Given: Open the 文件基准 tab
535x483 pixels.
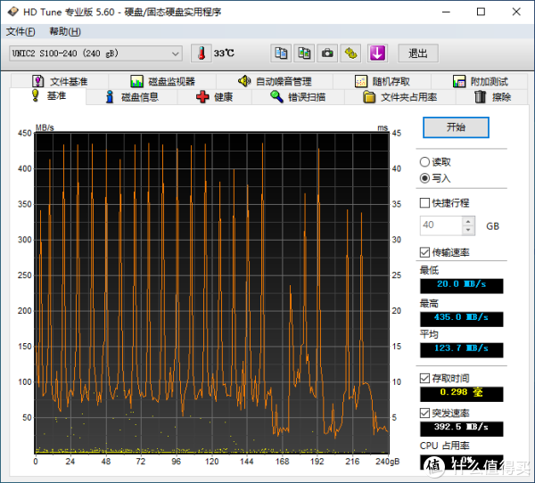Looking at the screenshot, I should (60, 81).
